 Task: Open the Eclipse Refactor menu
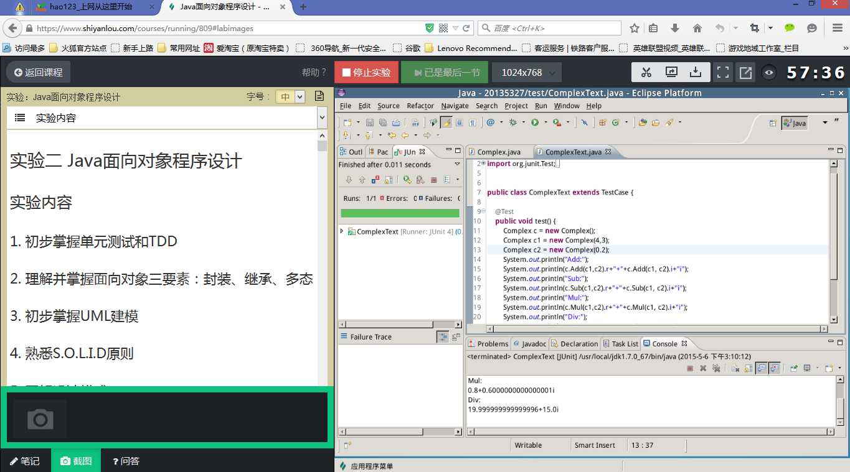pos(420,106)
